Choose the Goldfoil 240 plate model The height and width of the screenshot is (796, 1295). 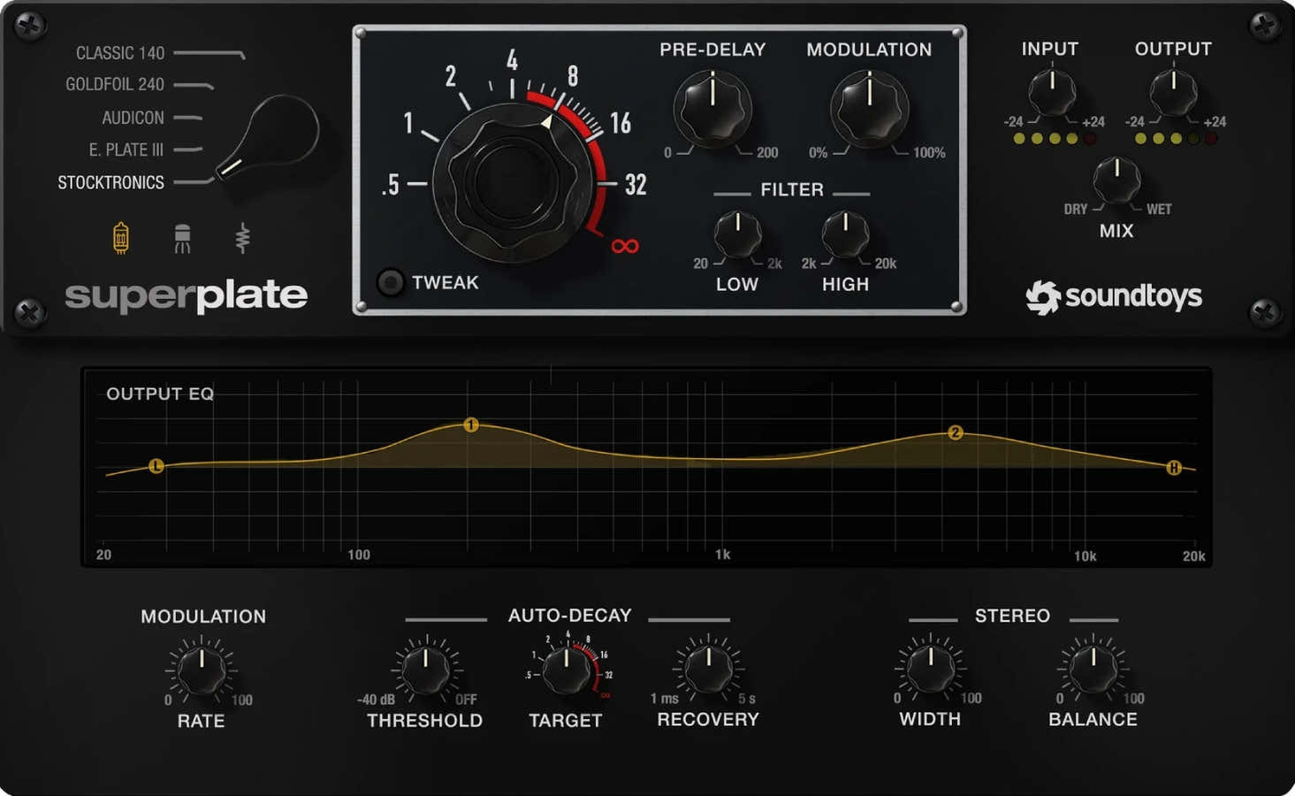pyautogui.click(x=115, y=84)
